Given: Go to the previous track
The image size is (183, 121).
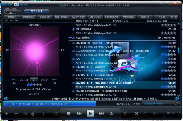Looking at the screenshot, I should (x=79, y=114).
